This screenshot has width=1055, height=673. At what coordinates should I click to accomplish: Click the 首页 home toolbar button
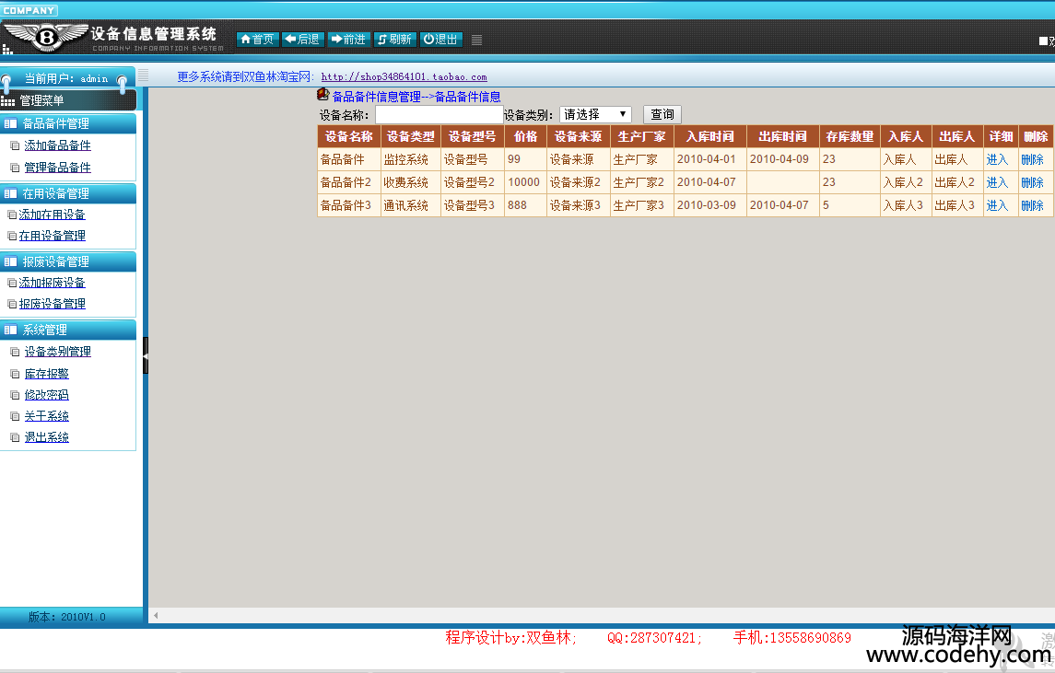[x=257, y=40]
